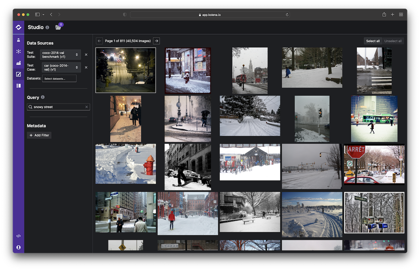This screenshot has height=270, width=420.
Task: Select the ARRÊT stop sign thumbnail
Action: coord(374,165)
